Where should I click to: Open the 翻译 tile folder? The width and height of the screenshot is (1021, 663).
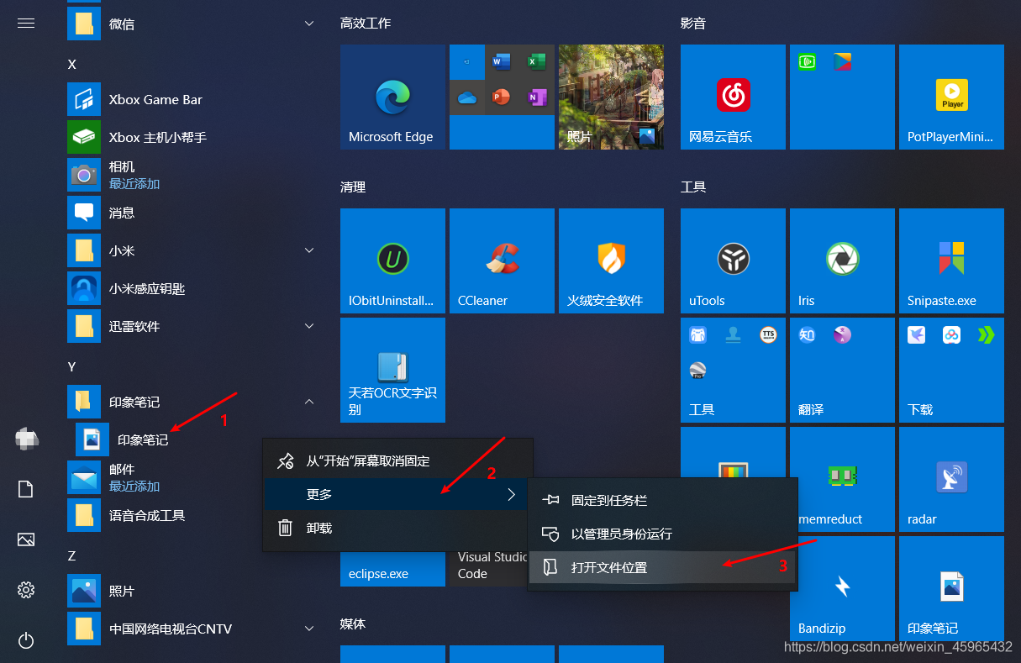pos(842,371)
